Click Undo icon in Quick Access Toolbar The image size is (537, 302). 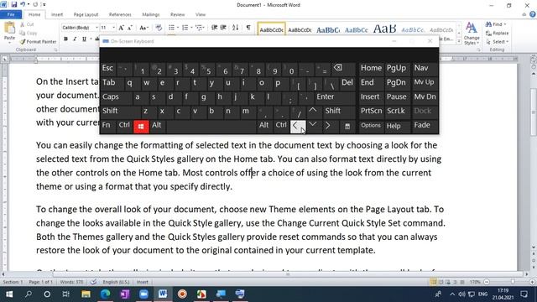[x=23, y=4]
